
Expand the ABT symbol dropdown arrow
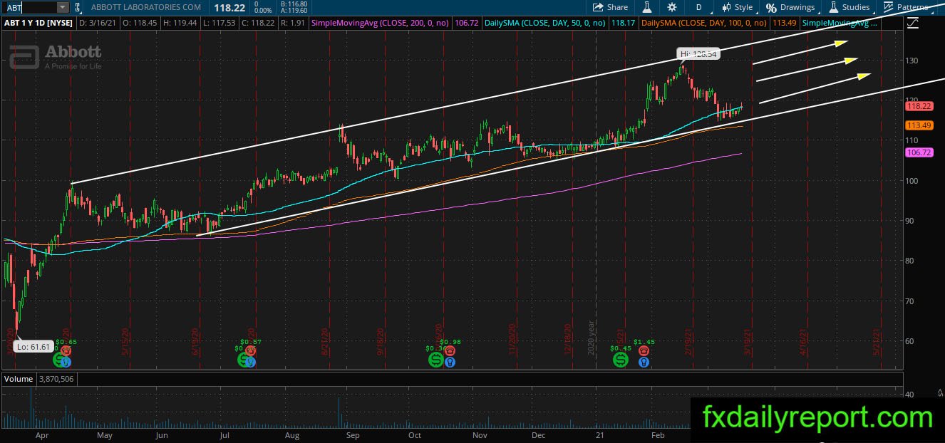tap(62, 7)
